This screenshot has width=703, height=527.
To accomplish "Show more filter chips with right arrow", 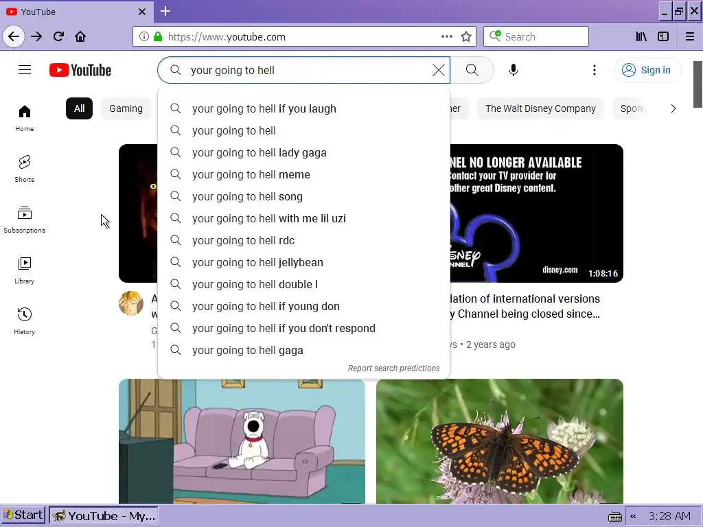I will pos(673,108).
